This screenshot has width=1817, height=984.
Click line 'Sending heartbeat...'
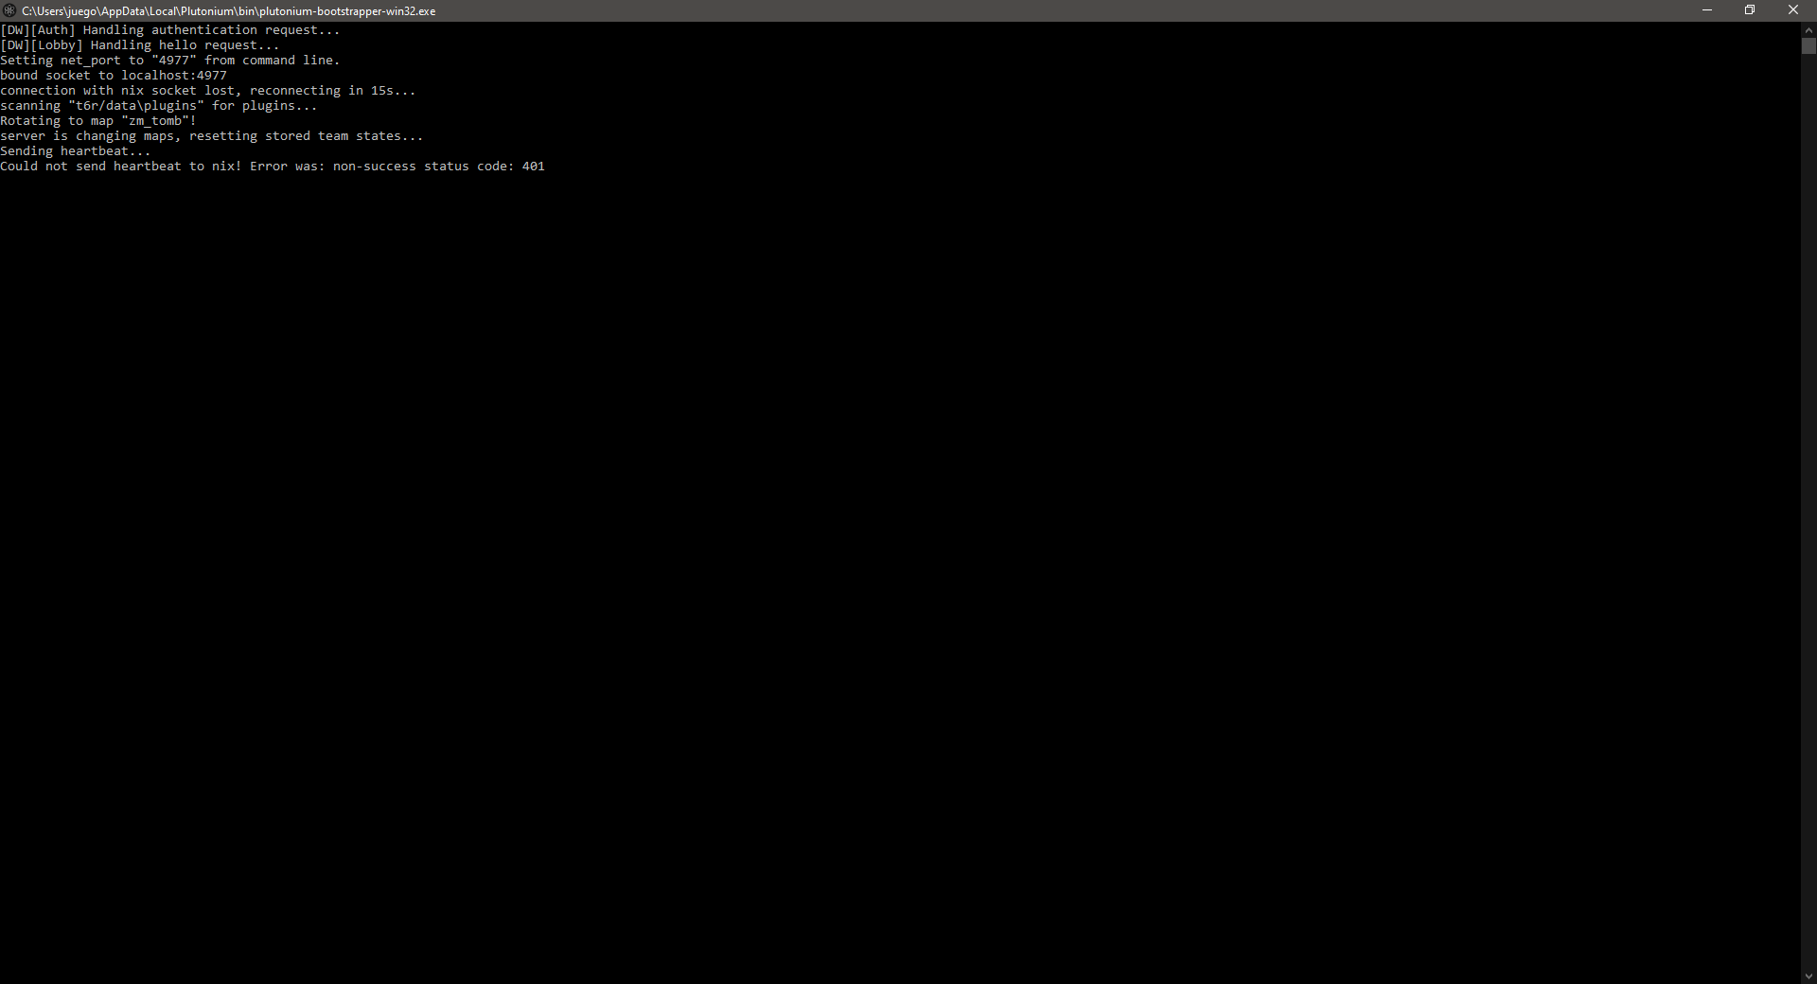point(76,151)
